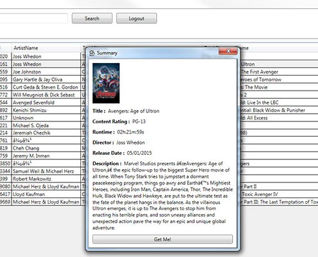Image resolution: width=318 pixels, height=257 pixels.
Task: Sort by the ArtistName column header
Action: (x=46, y=48)
